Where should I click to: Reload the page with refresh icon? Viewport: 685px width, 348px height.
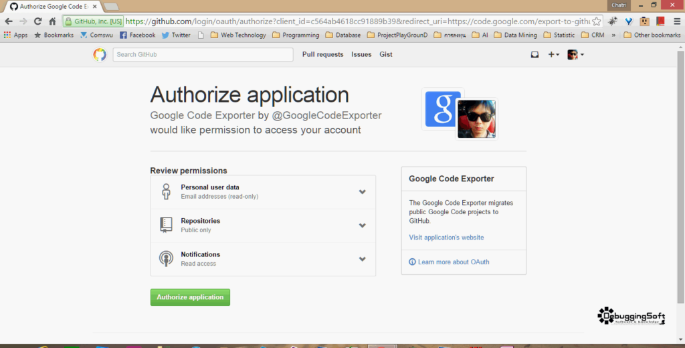[x=37, y=21]
